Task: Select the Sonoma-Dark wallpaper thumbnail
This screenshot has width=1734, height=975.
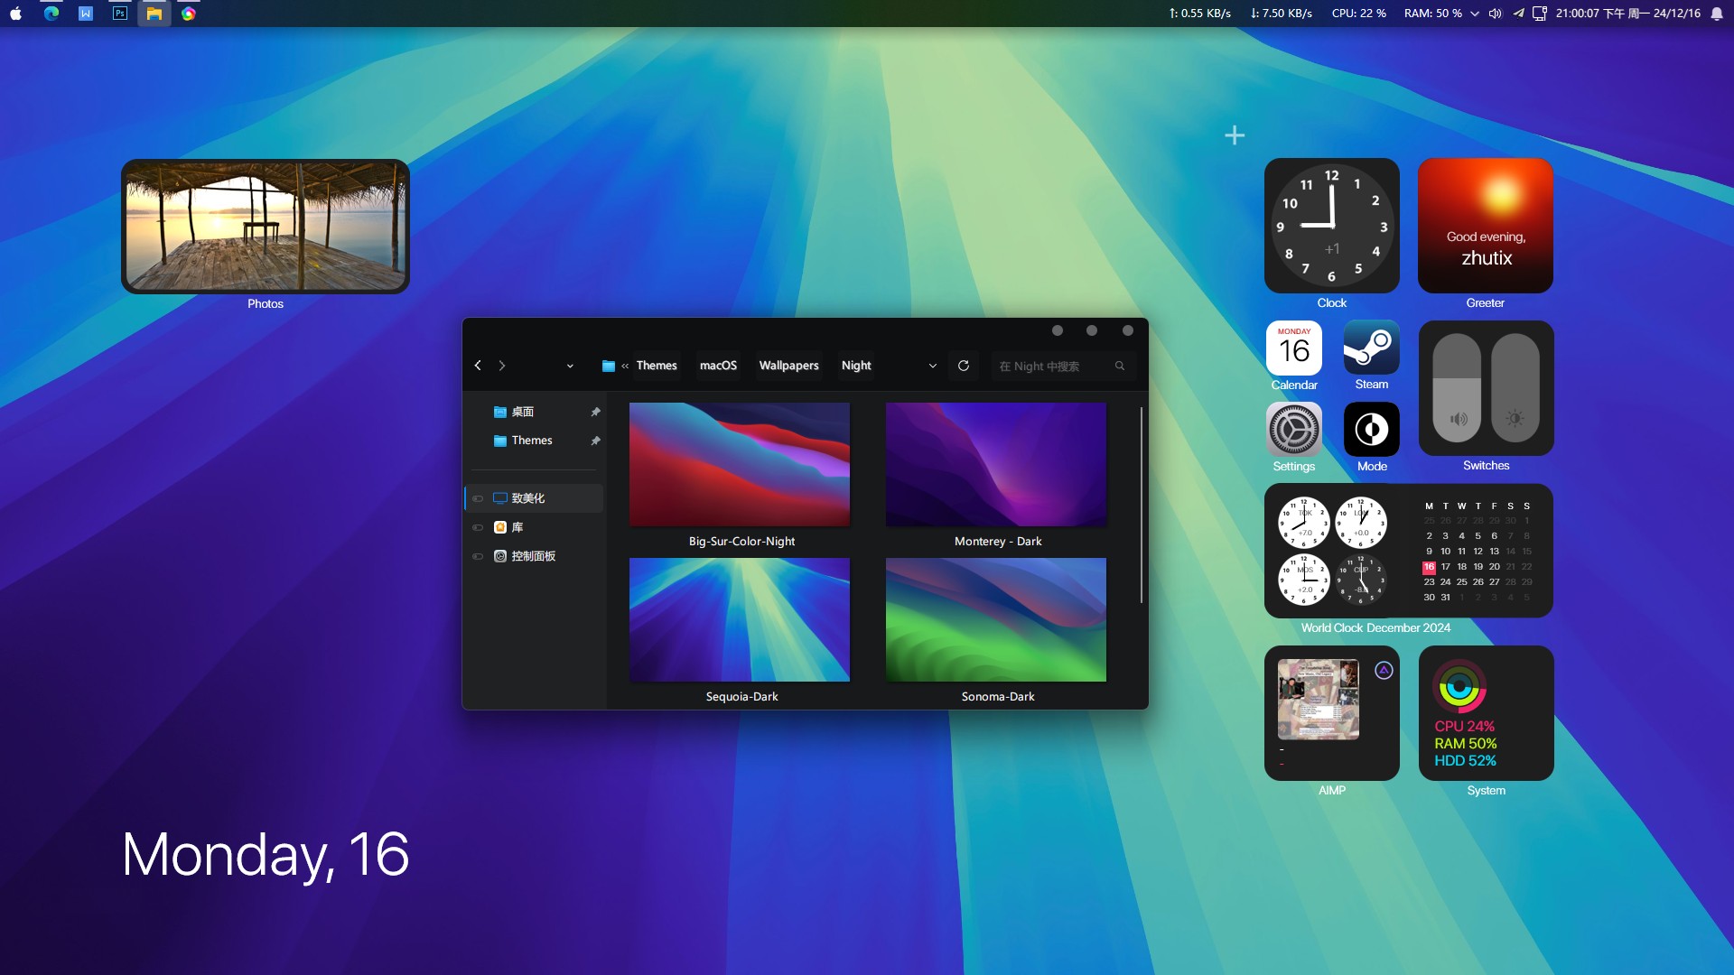Action: 995,619
